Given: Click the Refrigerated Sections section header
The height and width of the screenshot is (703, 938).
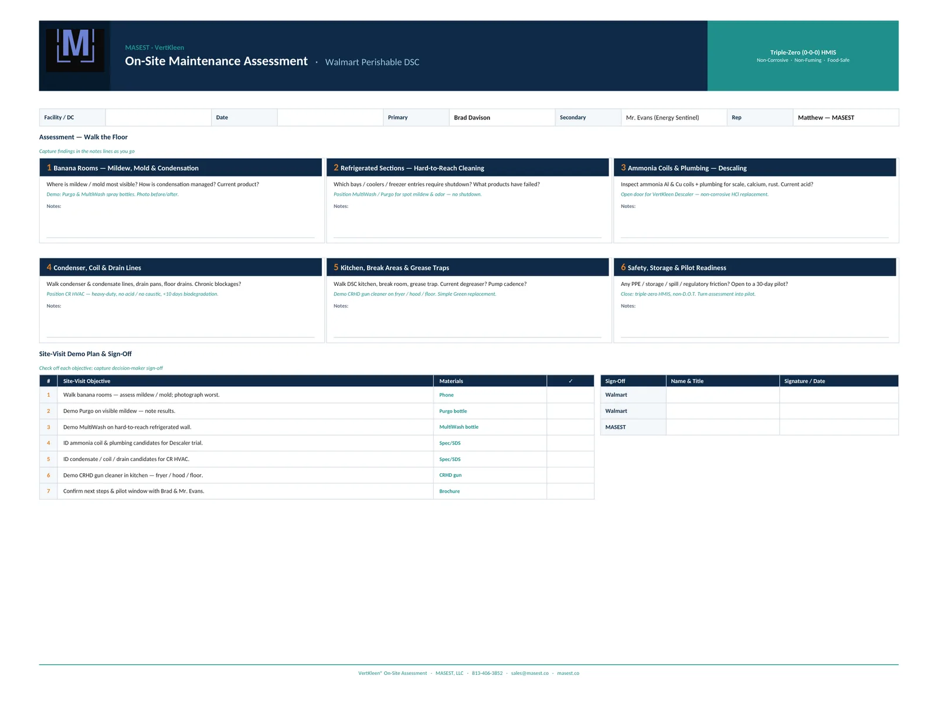Looking at the screenshot, I should point(467,168).
